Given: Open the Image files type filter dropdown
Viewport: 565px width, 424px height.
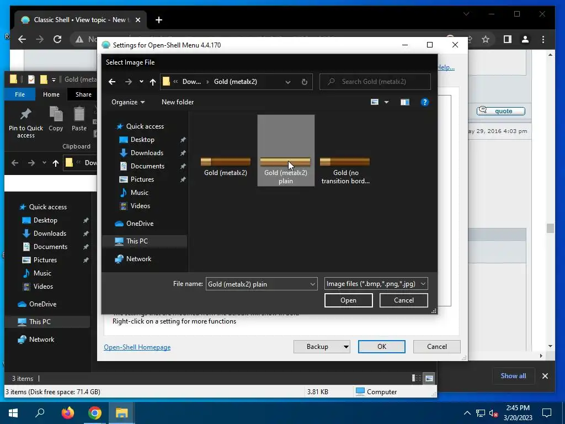Looking at the screenshot, I should click(x=376, y=284).
